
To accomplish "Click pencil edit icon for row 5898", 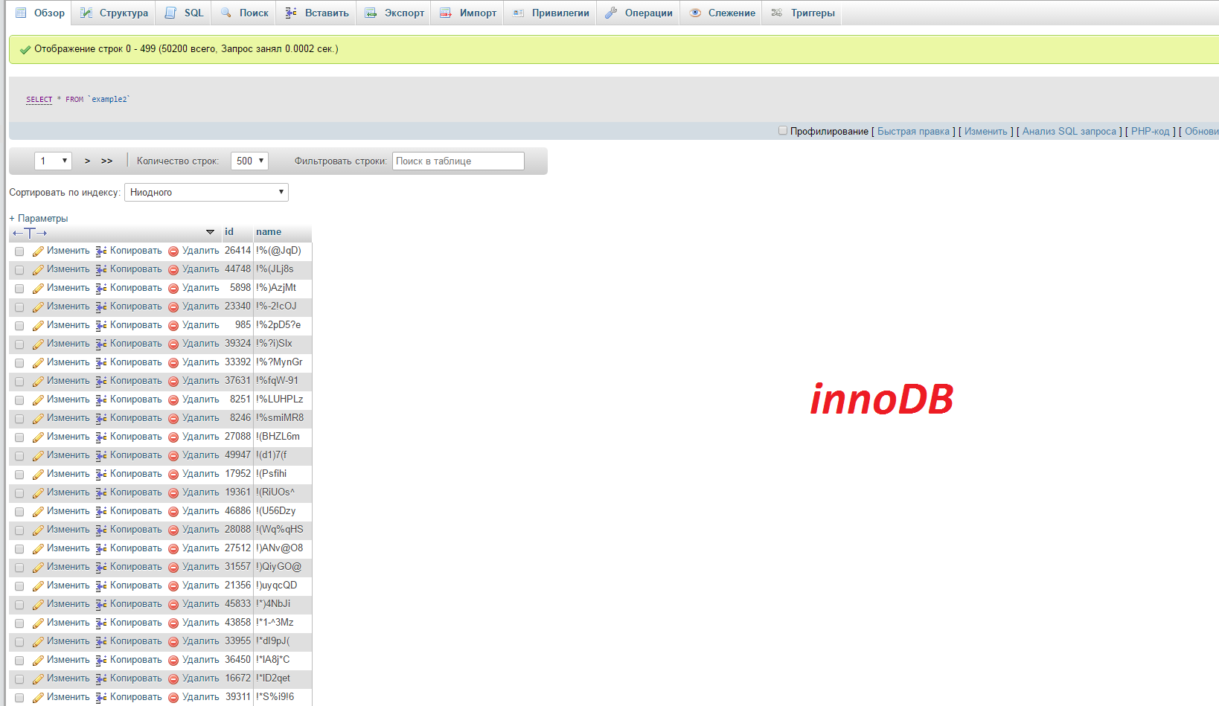I will click(x=38, y=289).
